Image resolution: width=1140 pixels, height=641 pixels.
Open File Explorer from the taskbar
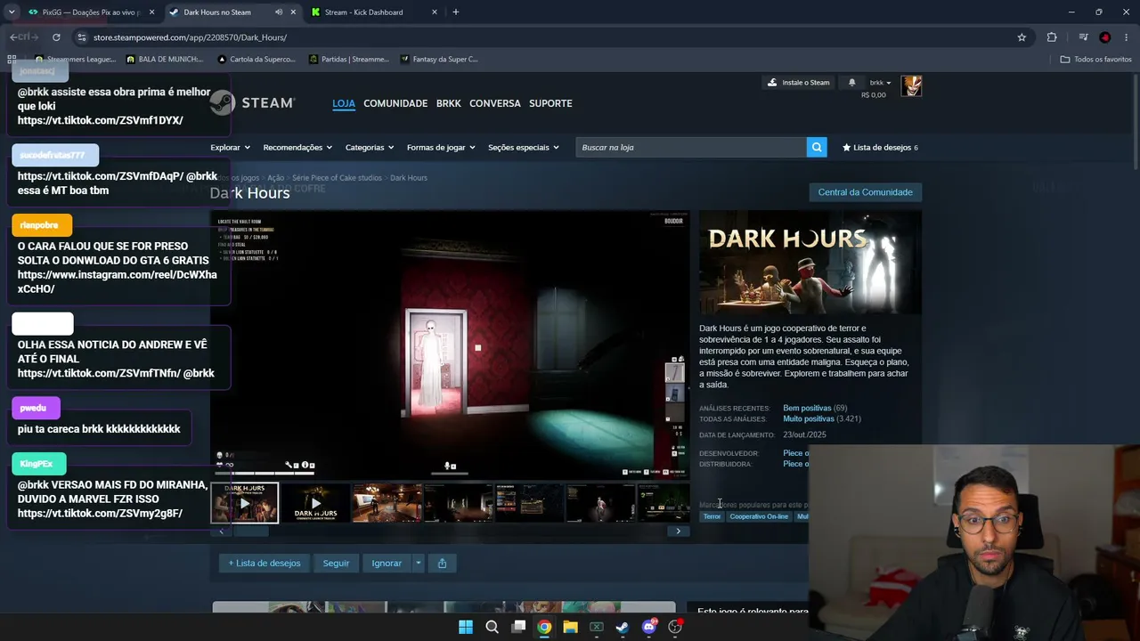[570, 627]
